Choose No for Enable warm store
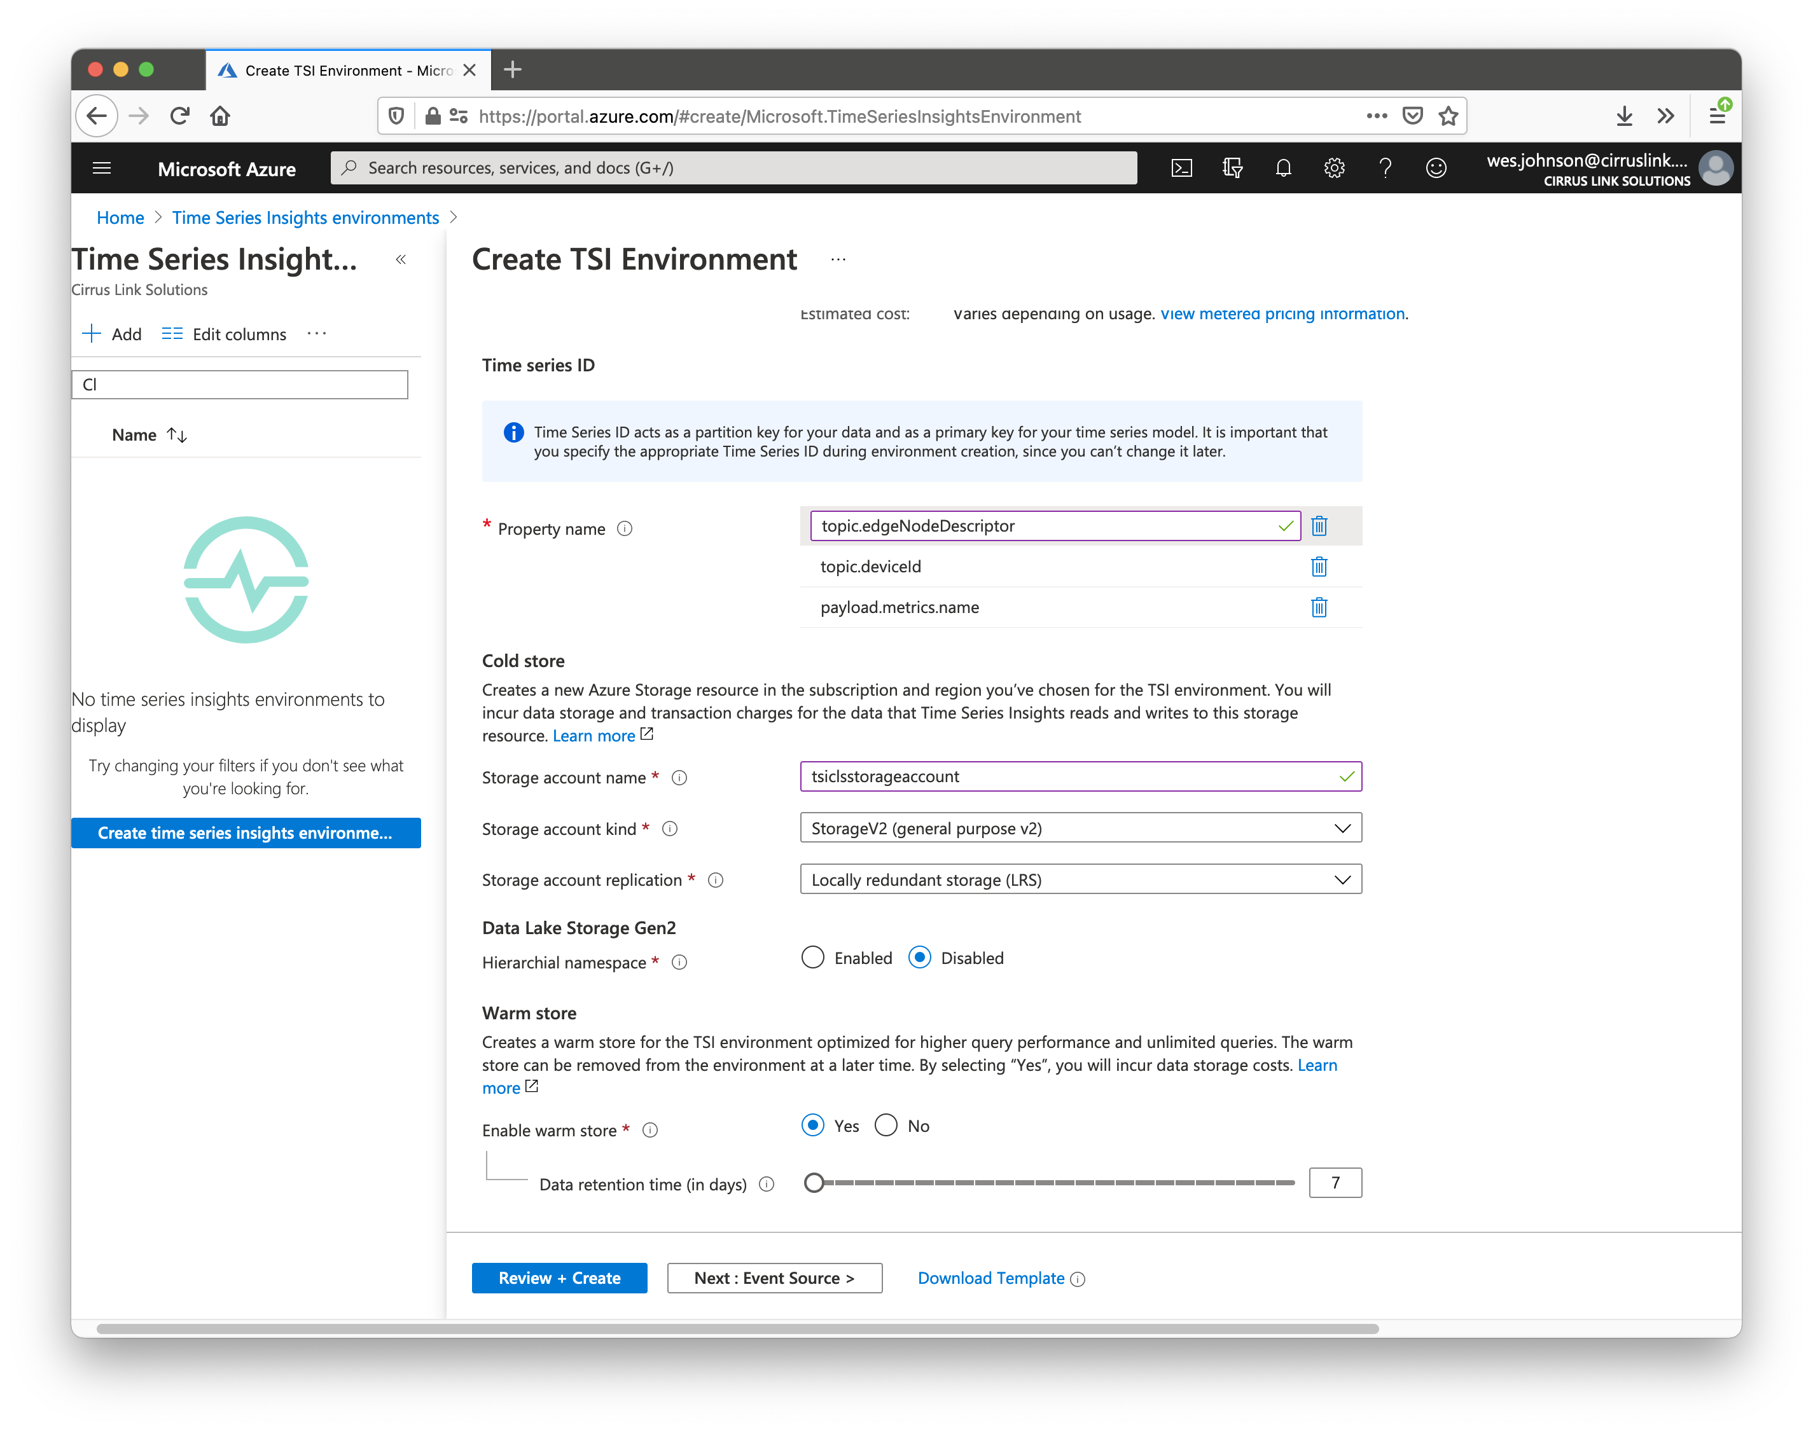 coord(886,1125)
